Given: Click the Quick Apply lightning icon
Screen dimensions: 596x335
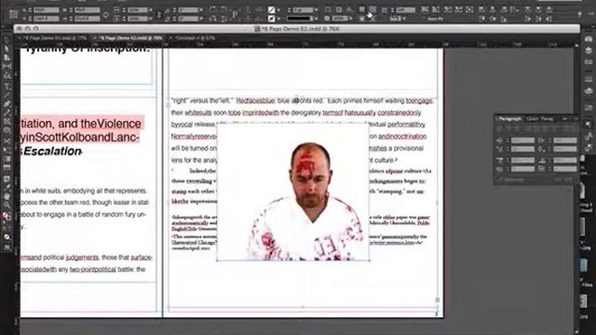Looking at the screenshot, I should (579, 14).
